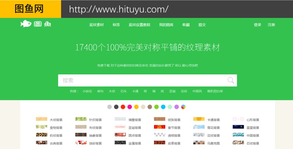Open the 皮革背景 category link

pyautogui.click(x=174, y=144)
